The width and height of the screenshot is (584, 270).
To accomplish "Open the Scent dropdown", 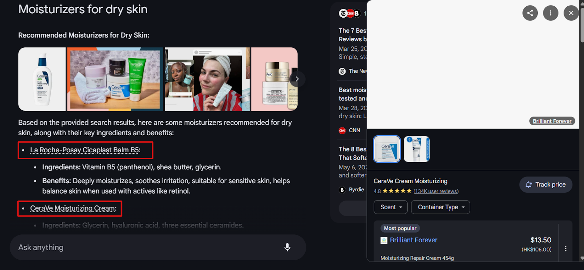I will coord(391,207).
